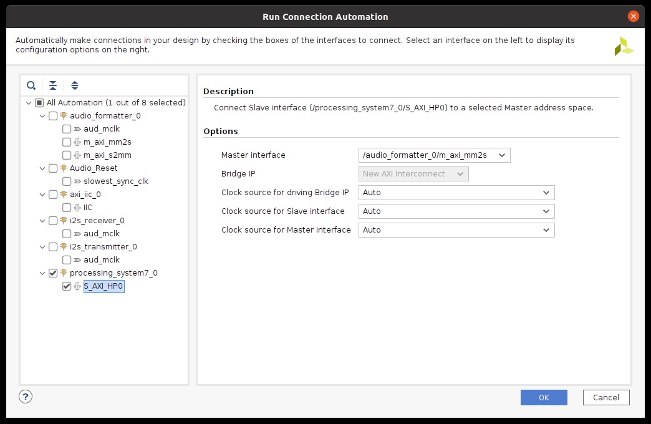Click the Collapse All icon
651x424 pixels.
53,85
